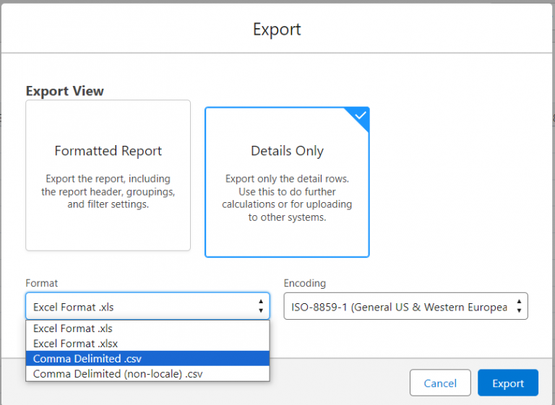The width and height of the screenshot is (555, 405).
Task: Click the Format field's up-down arrows icon
Action: coord(260,307)
